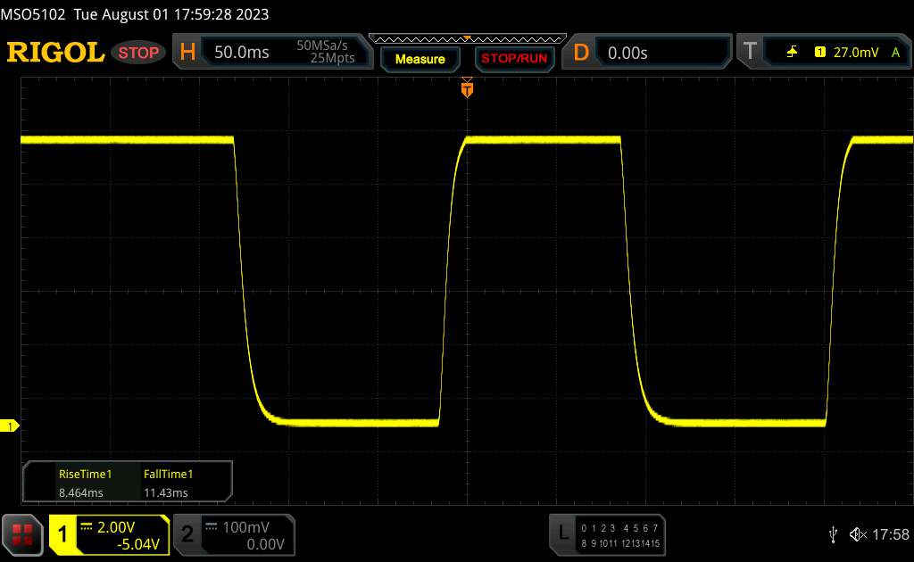Open the Measure menu
The width and height of the screenshot is (914, 562).
click(420, 59)
